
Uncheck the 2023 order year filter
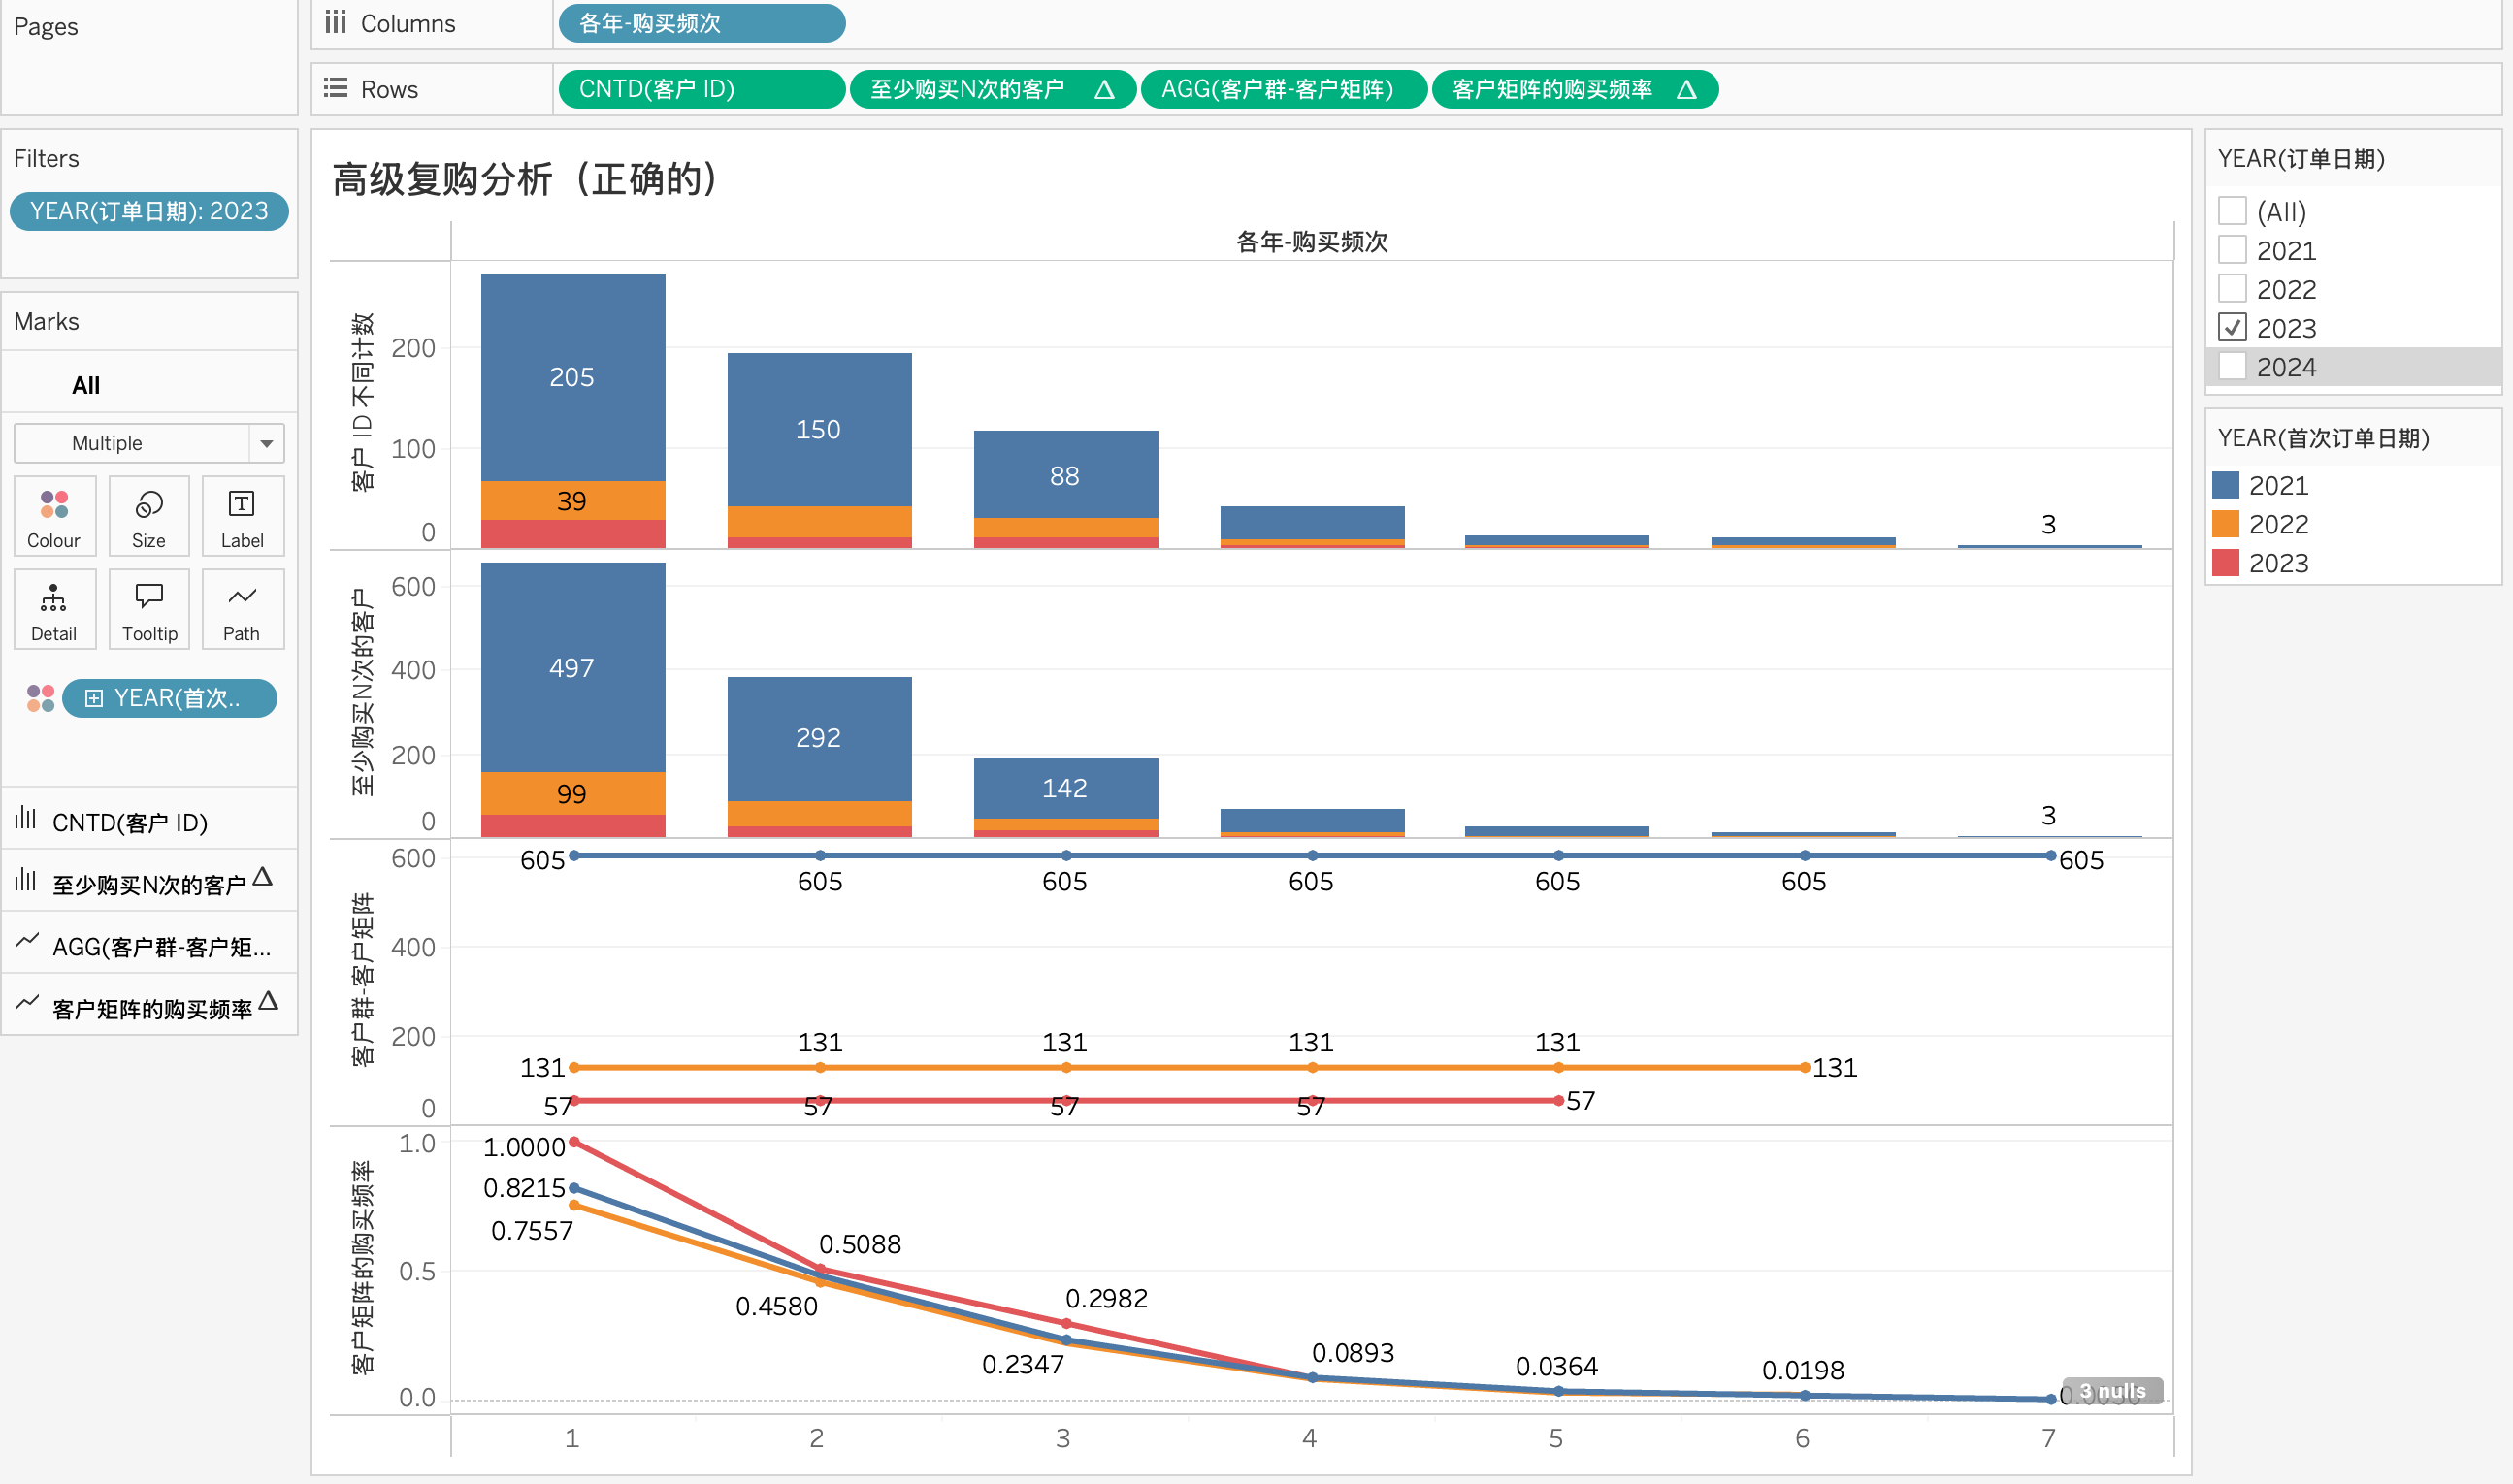(2232, 328)
